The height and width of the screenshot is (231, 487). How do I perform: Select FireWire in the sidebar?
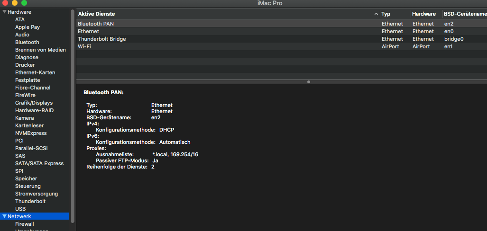click(25, 95)
